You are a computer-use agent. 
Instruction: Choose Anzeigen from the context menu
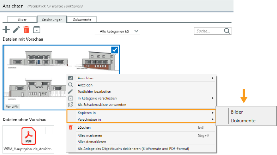(x=141, y=85)
